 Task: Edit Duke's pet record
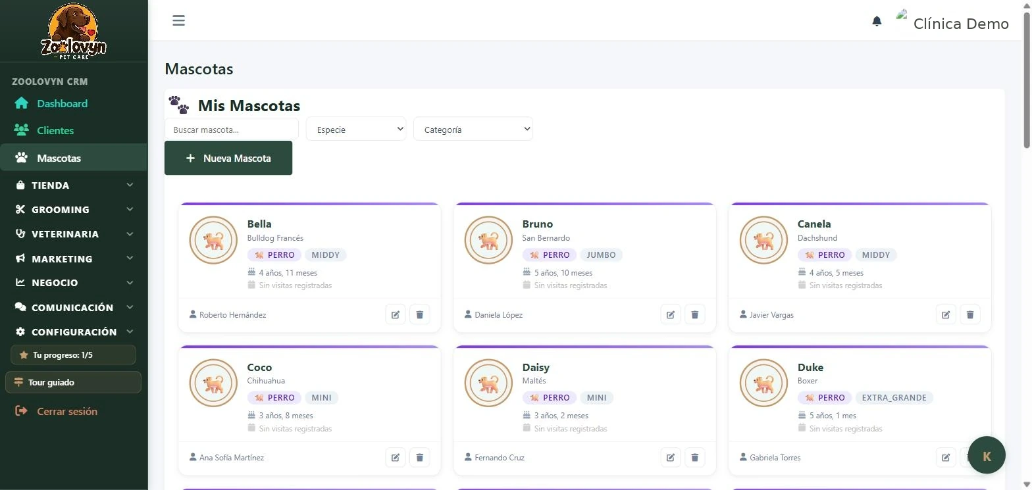[946, 457]
